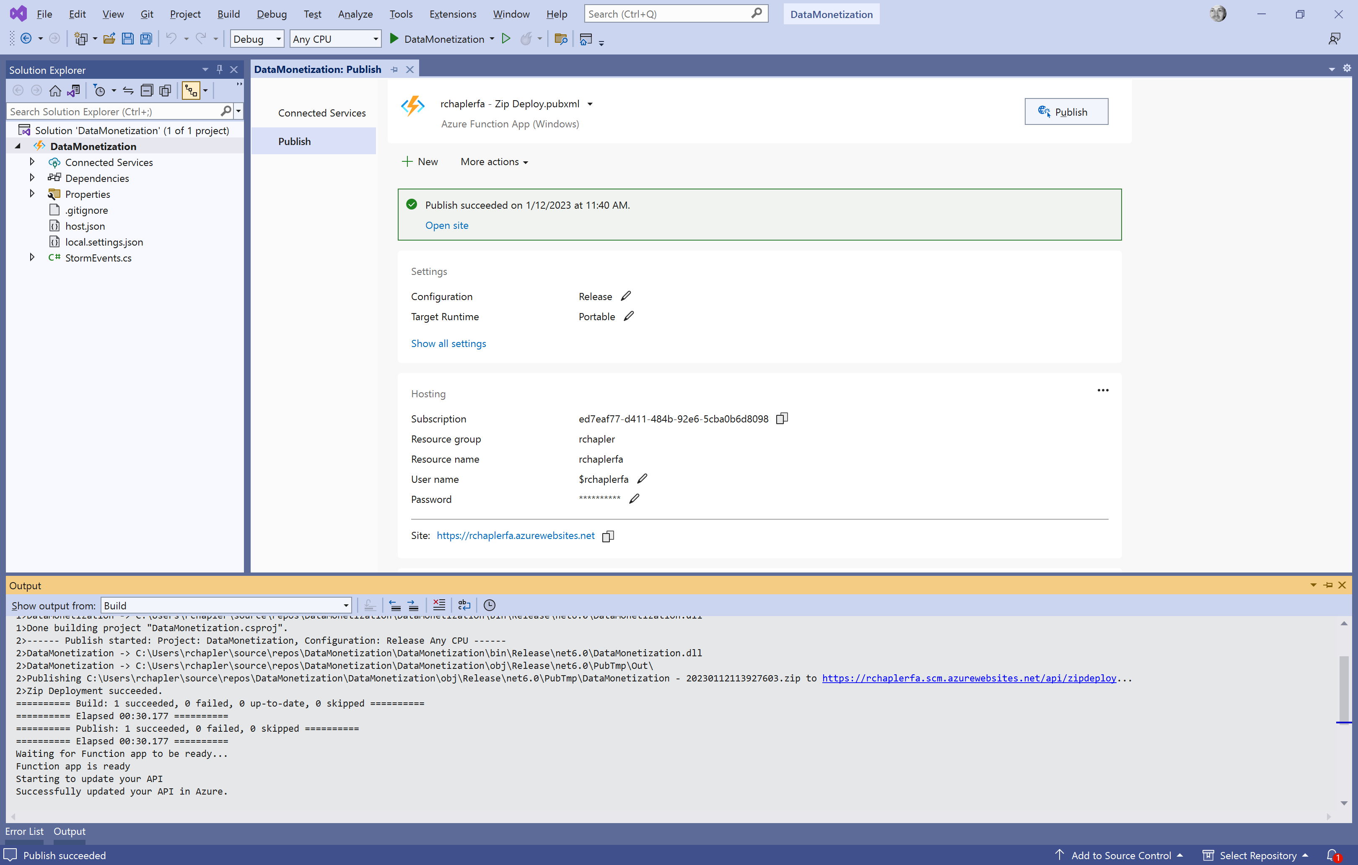Click Show All Files icon in Solution Explorer
This screenshot has height=865, width=1358.
[x=165, y=90]
